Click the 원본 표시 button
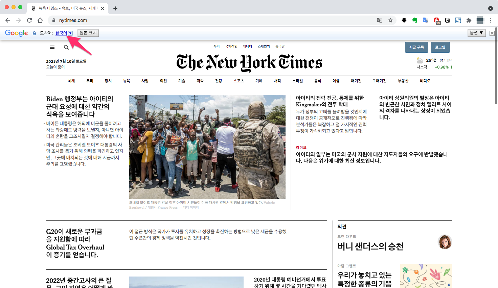Screen dimensions: 498x288 pos(88,33)
